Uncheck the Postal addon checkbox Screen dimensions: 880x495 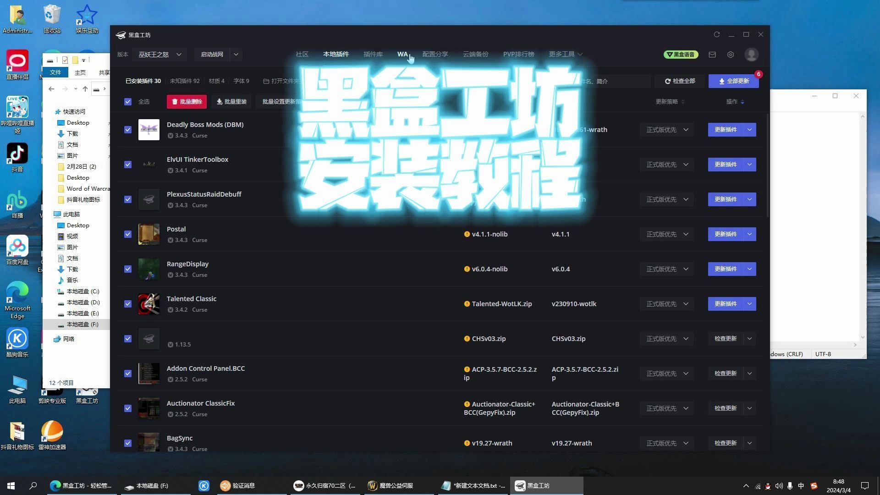pyautogui.click(x=128, y=234)
